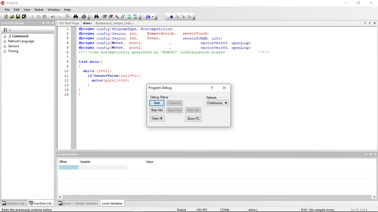
Task: Cut selection with the scissors icon
Action: click(x=32, y=17)
